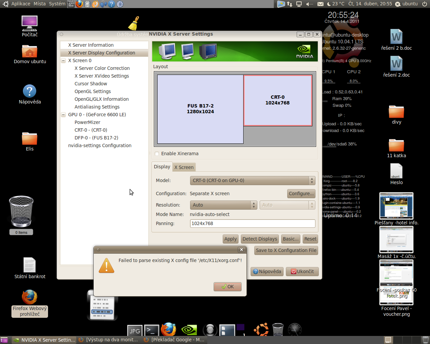Viewport: 430px width, 344px height.
Task: Click the Panning field showing 1024x768
Action: point(253,223)
